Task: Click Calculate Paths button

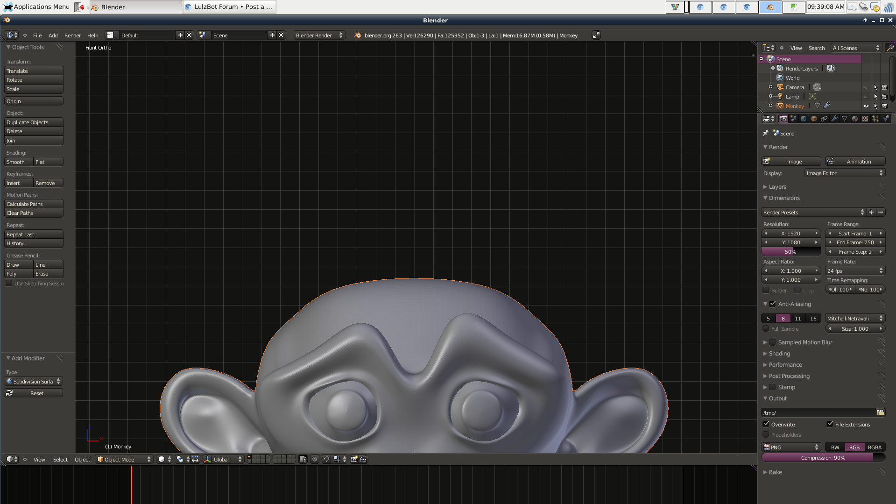Action: coord(34,204)
